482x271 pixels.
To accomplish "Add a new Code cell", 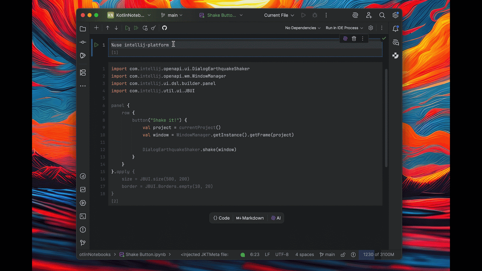I will (x=221, y=218).
